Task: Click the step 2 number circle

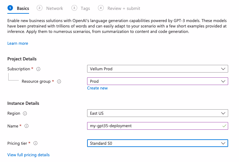Action: (40, 8)
